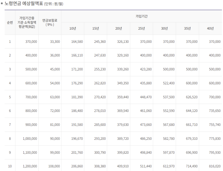
Task: Click the 40년 column header
Action: click(x=210, y=29)
